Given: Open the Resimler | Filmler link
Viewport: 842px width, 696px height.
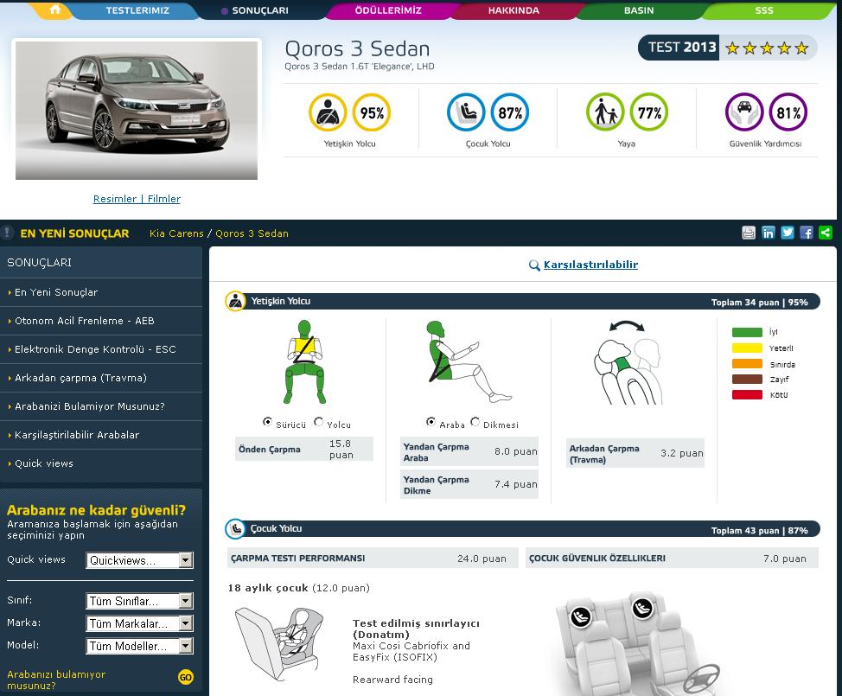Looking at the screenshot, I should point(137,199).
